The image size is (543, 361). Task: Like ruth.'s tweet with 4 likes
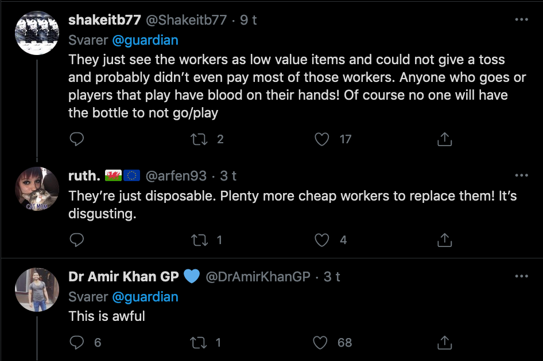click(323, 241)
